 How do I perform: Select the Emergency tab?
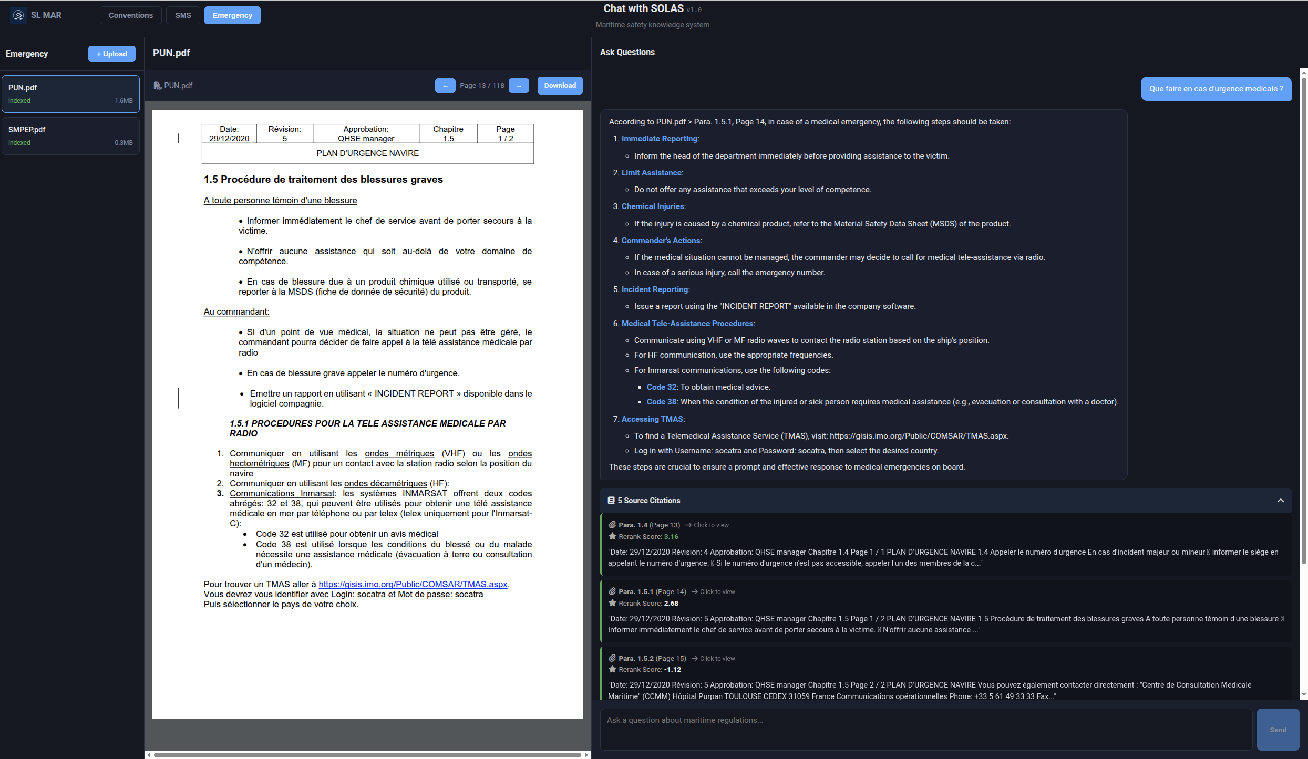point(232,15)
